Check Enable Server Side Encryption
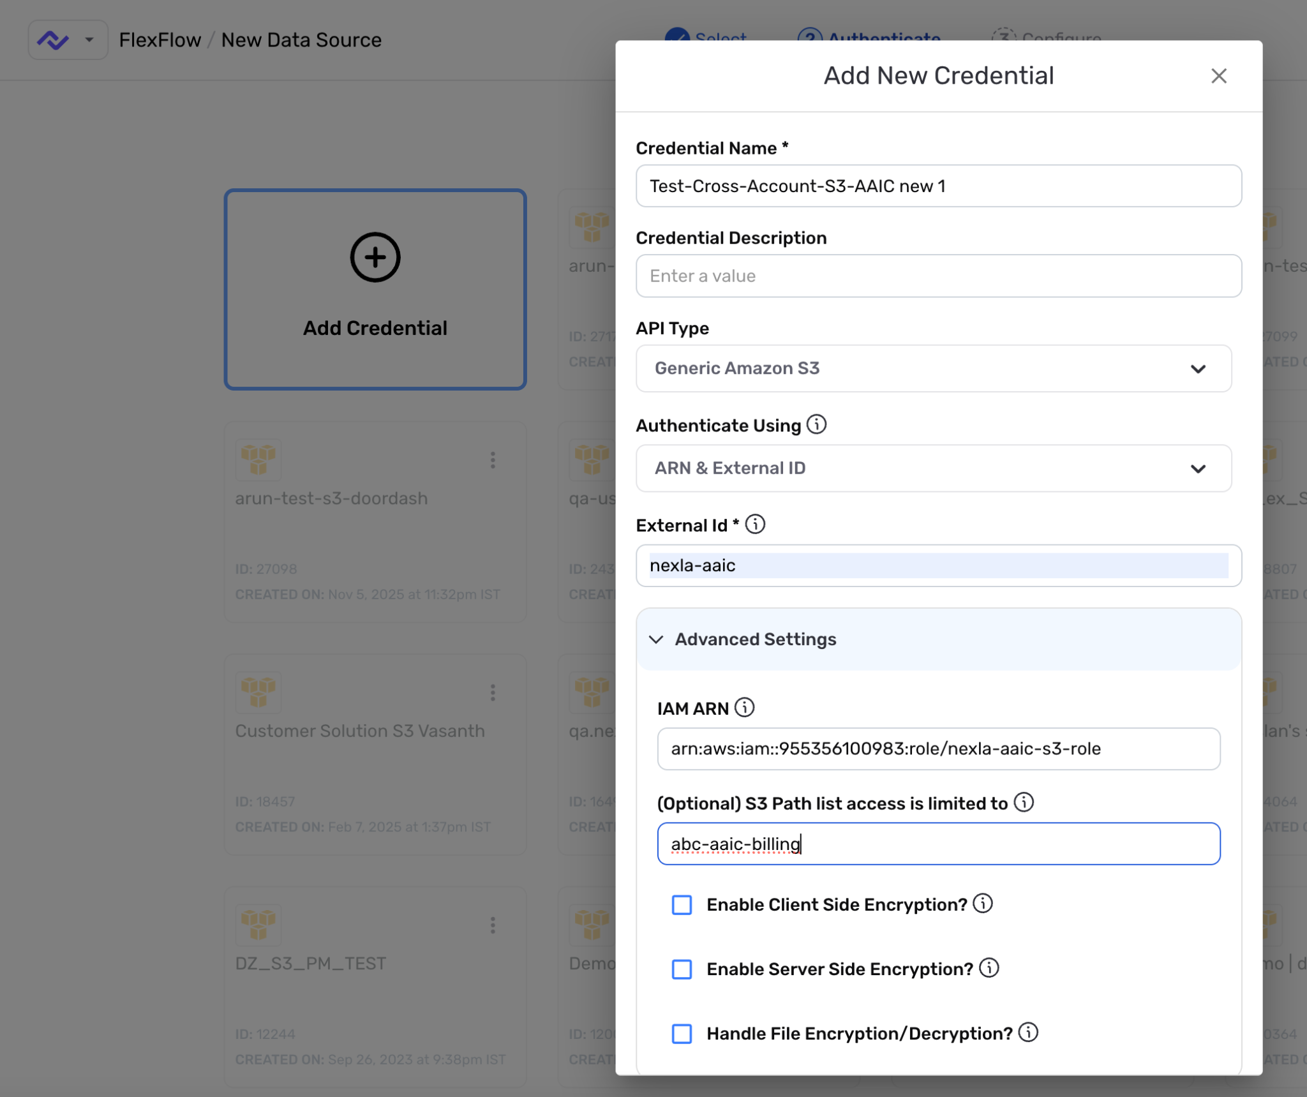This screenshot has height=1097, width=1307. (682, 969)
